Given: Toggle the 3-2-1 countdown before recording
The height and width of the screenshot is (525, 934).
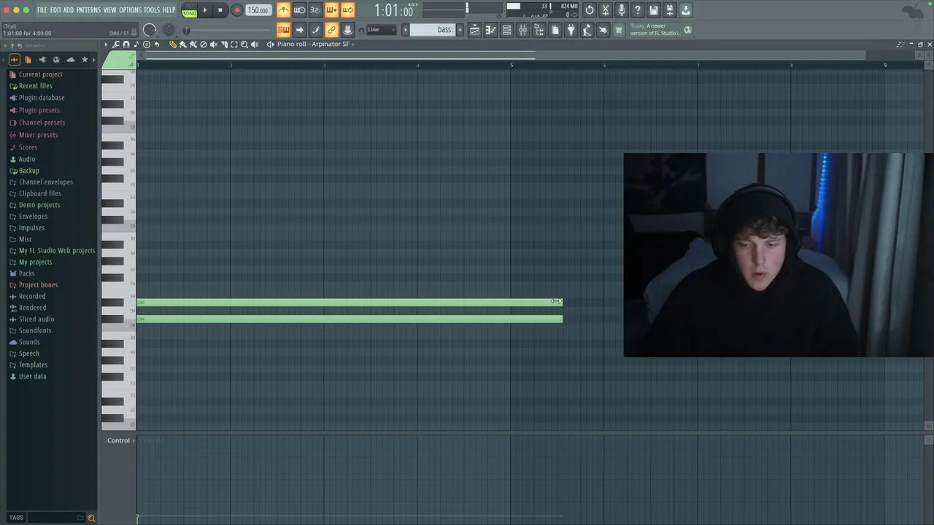Looking at the screenshot, I should coord(315,10).
